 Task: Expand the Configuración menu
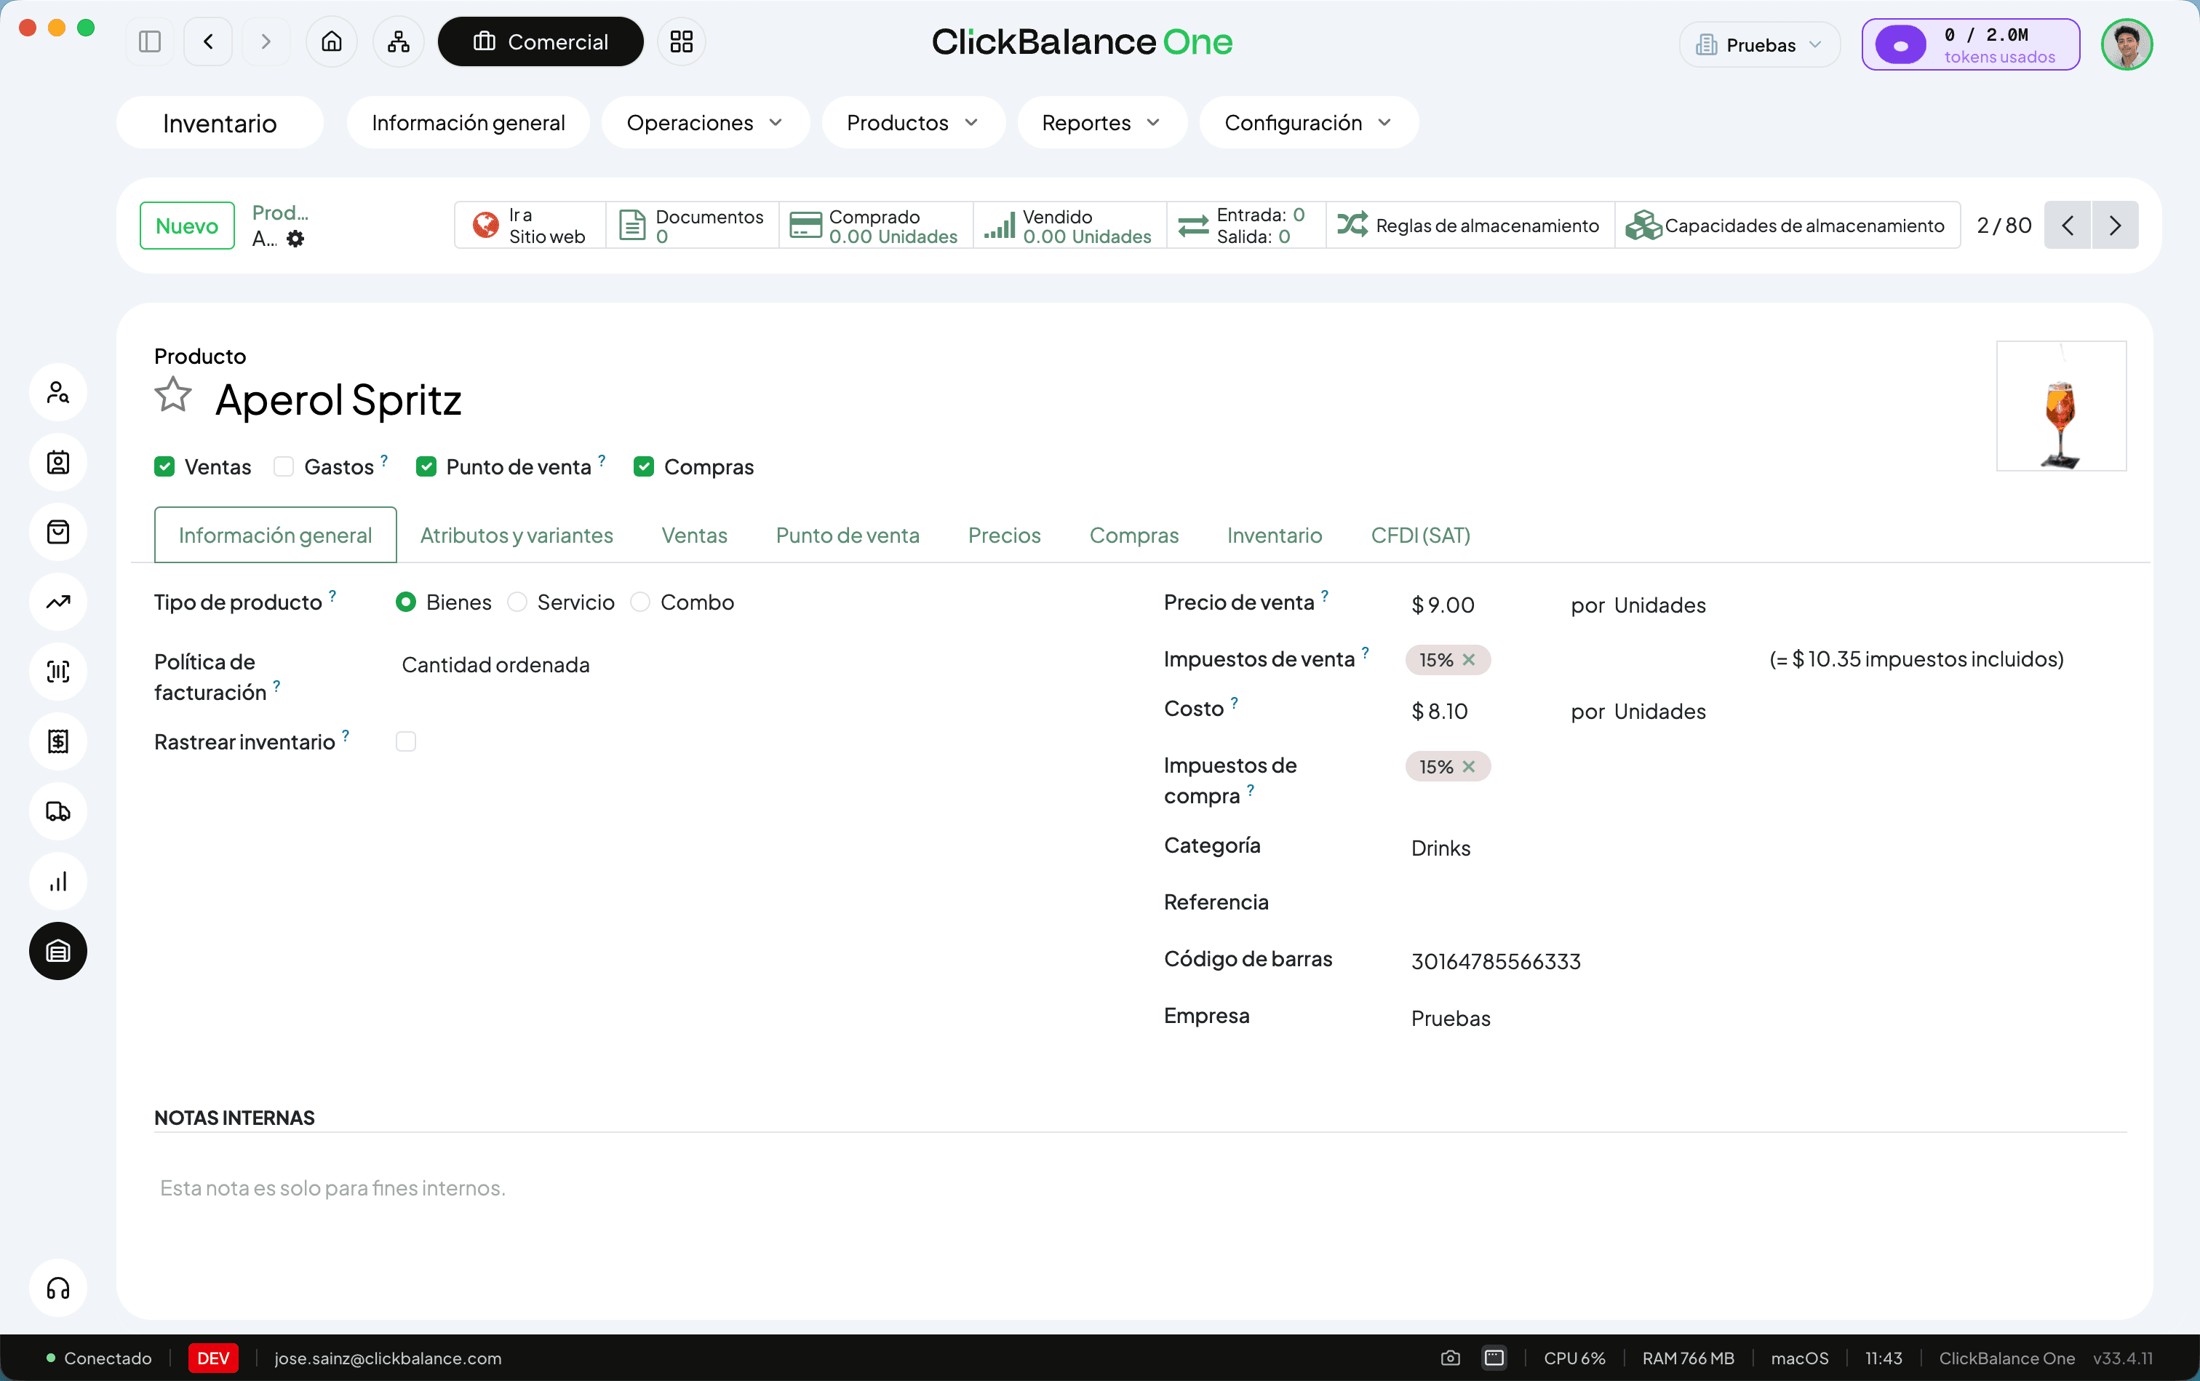click(x=1308, y=122)
